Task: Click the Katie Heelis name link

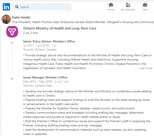Action: (21, 17)
